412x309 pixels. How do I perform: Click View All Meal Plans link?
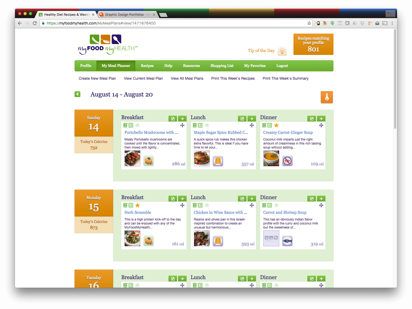pyautogui.click(x=187, y=78)
